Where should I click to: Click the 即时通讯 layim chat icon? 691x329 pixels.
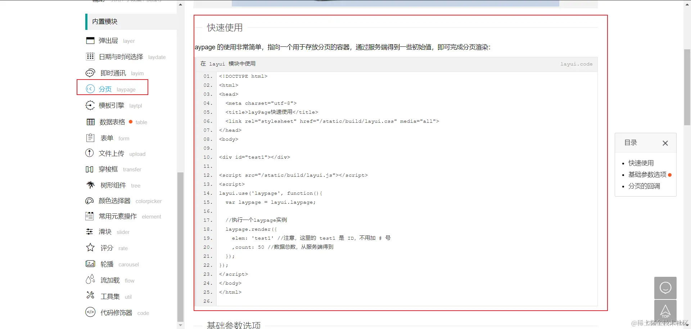point(90,73)
